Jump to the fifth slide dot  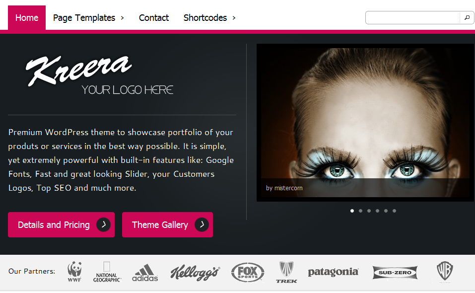point(386,211)
